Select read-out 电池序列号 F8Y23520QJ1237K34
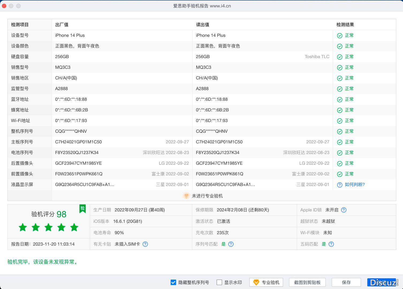Image resolution: width=403 pixels, height=289 pixels. 218,153
